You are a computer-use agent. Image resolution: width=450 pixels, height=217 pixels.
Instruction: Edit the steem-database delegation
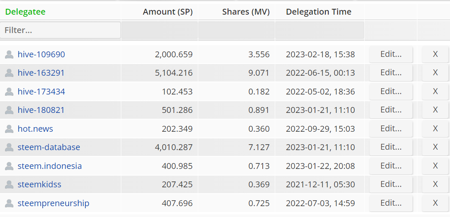click(x=391, y=147)
